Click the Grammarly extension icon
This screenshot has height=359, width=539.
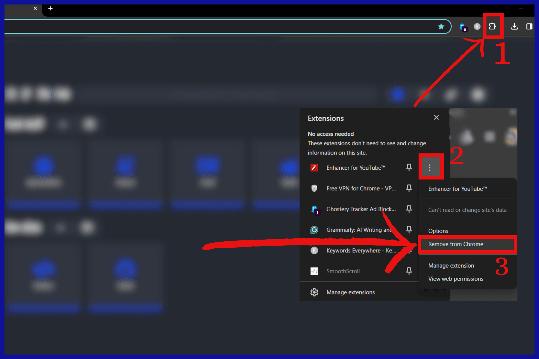tap(314, 230)
